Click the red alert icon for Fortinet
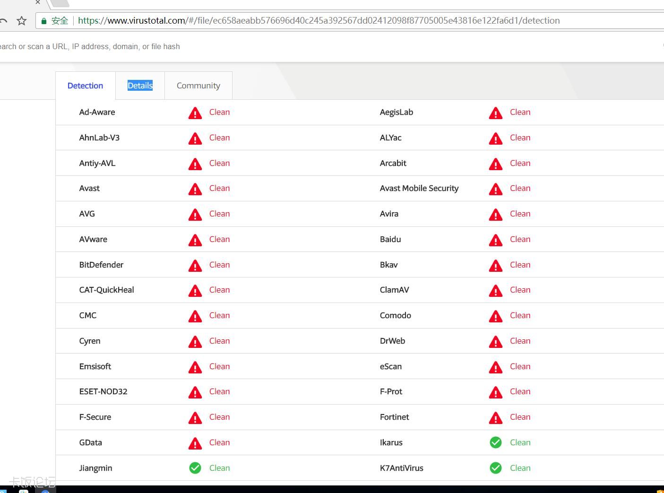Viewport: 664px width, 493px height. (496, 418)
